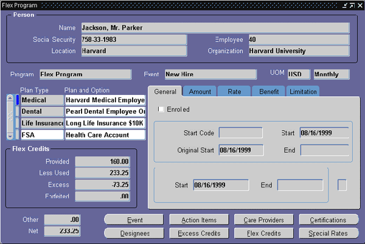Click the Event field New Hire

pyautogui.click(x=210, y=74)
